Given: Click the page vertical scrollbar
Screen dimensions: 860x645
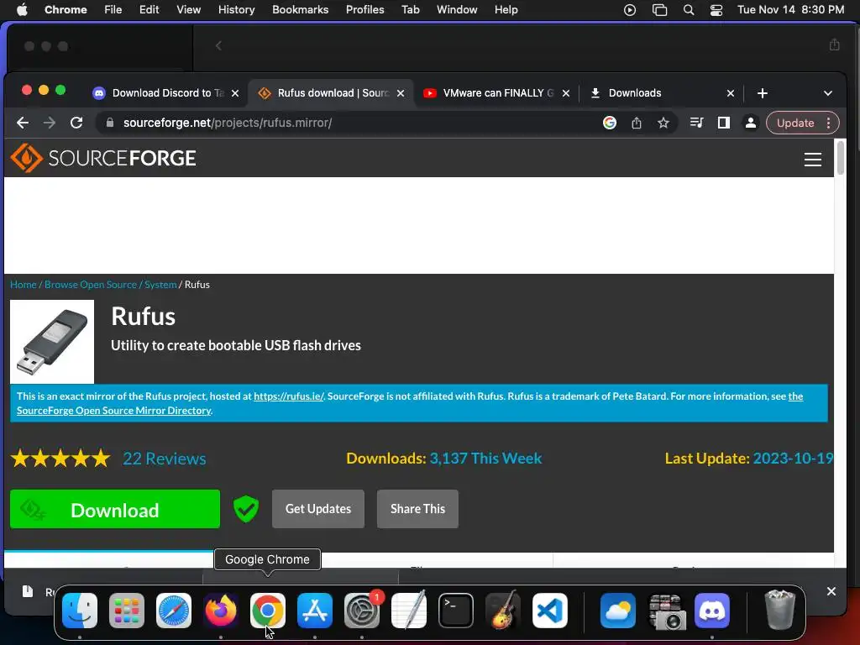Looking at the screenshot, I should (840, 158).
